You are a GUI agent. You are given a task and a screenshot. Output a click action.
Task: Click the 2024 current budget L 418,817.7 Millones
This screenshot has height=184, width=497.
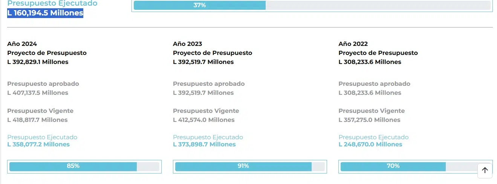[37, 120]
